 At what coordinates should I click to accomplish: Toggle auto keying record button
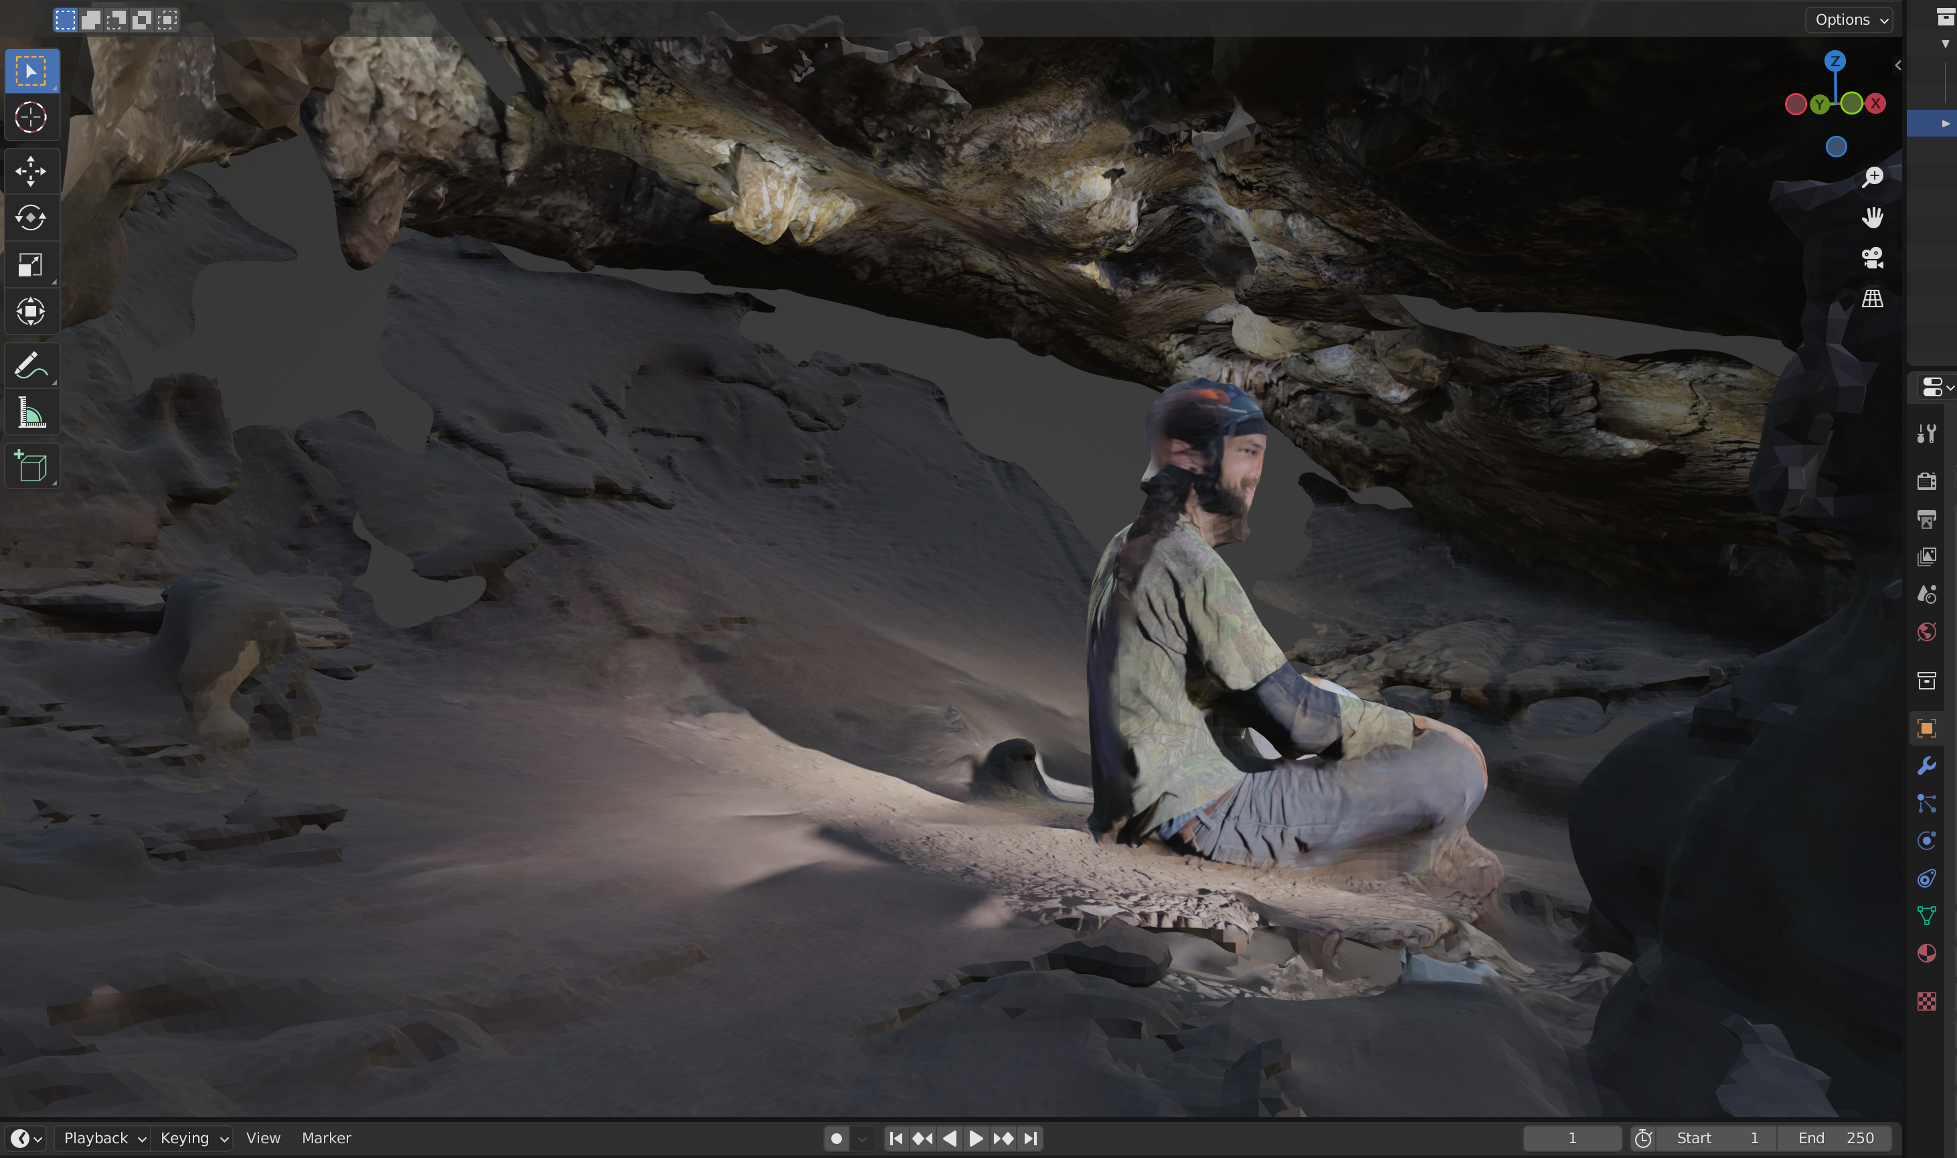pos(836,1139)
